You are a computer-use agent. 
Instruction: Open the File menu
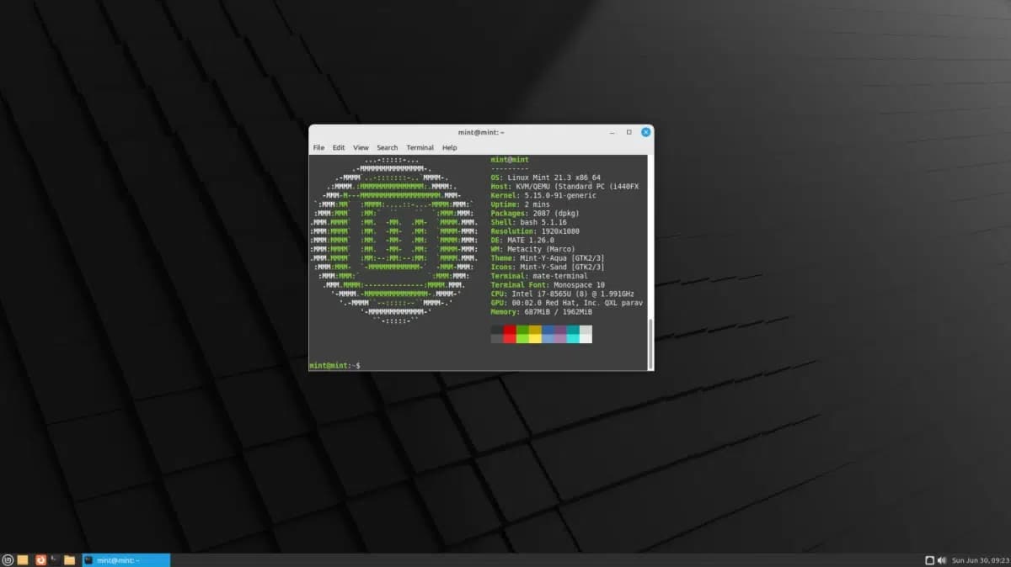click(318, 147)
